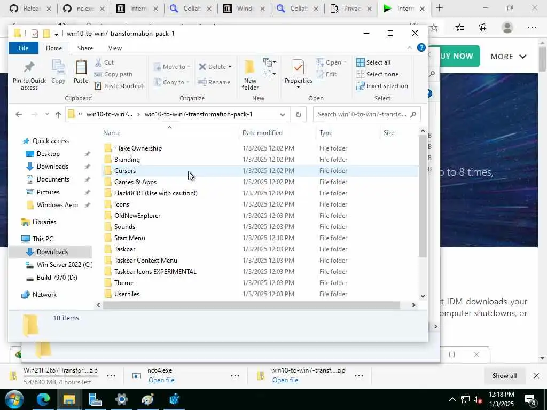Click Invert selection command
Image resolution: width=547 pixels, height=410 pixels.
(382, 86)
